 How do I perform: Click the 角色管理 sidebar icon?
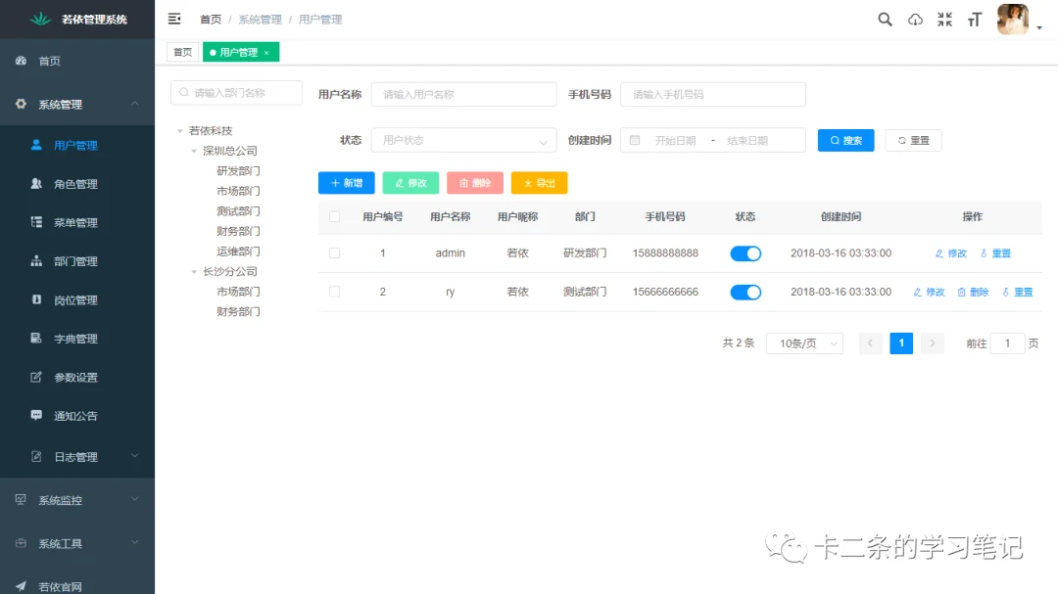click(x=36, y=183)
